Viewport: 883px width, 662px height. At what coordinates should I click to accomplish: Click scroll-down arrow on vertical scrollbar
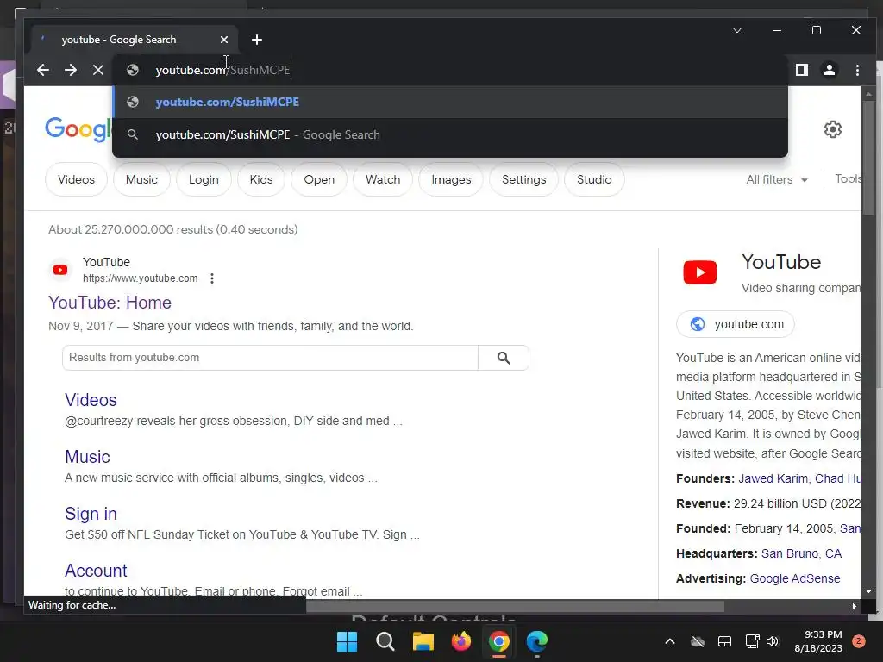point(868,591)
